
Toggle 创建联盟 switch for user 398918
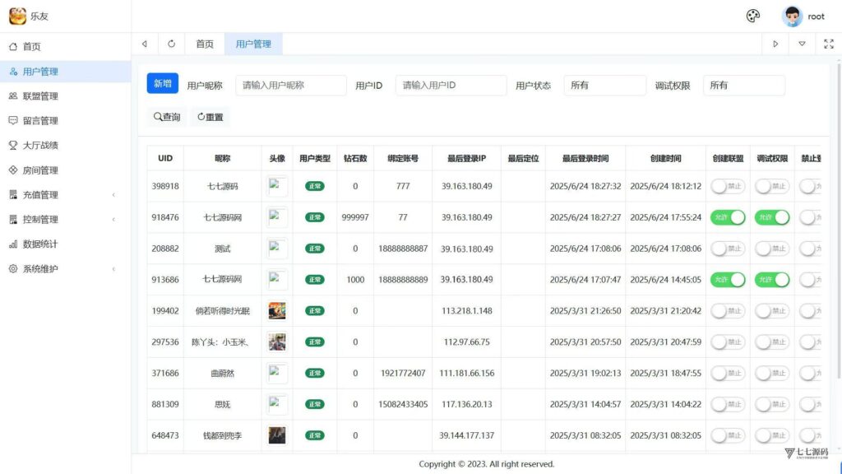(728, 187)
